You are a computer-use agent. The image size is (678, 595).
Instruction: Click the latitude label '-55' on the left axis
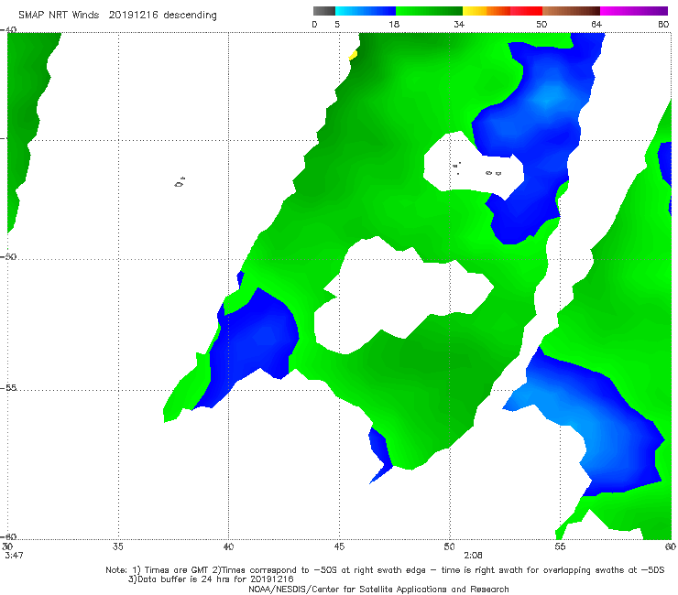(8, 388)
